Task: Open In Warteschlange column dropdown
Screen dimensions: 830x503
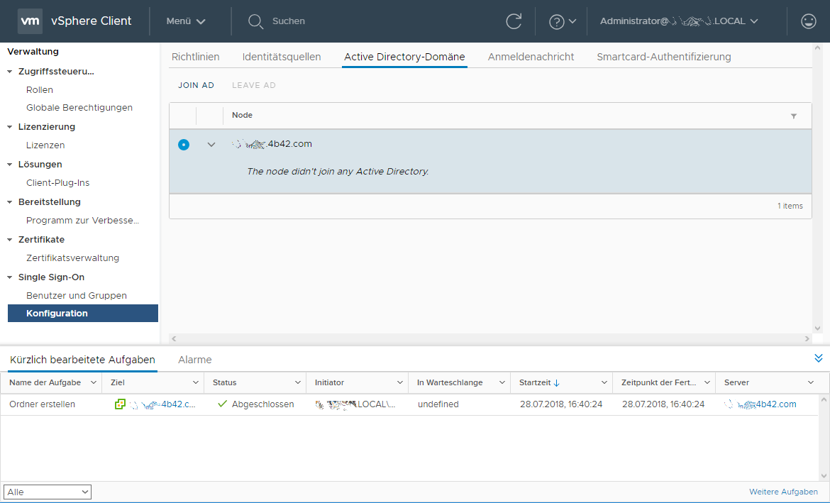Action: point(502,383)
